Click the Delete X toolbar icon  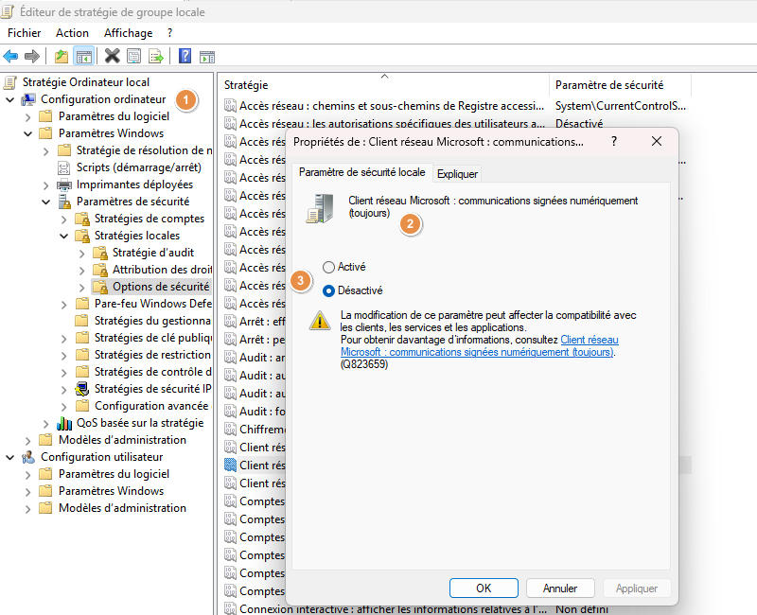pyautogui.click(x=112, y=56)
